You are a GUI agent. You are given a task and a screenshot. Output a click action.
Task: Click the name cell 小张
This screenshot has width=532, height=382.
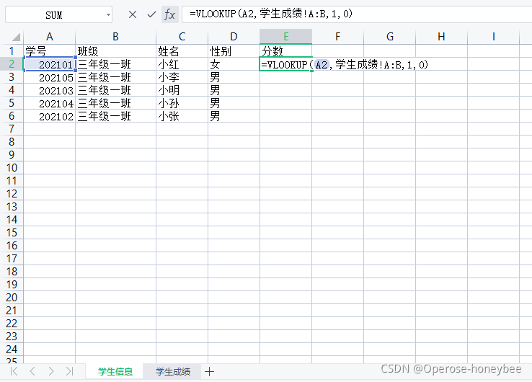click(182, 116)
